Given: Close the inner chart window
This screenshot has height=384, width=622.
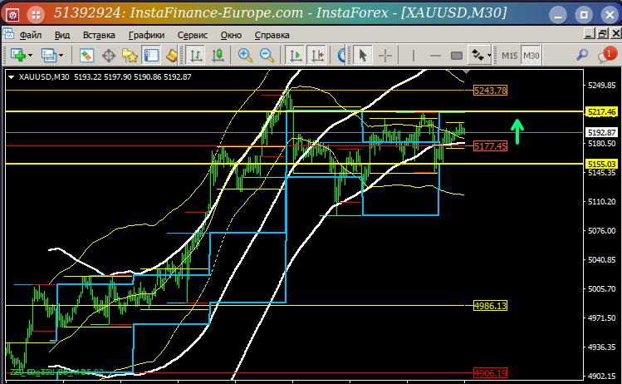Looking at the screenshot, I should 616,34.
